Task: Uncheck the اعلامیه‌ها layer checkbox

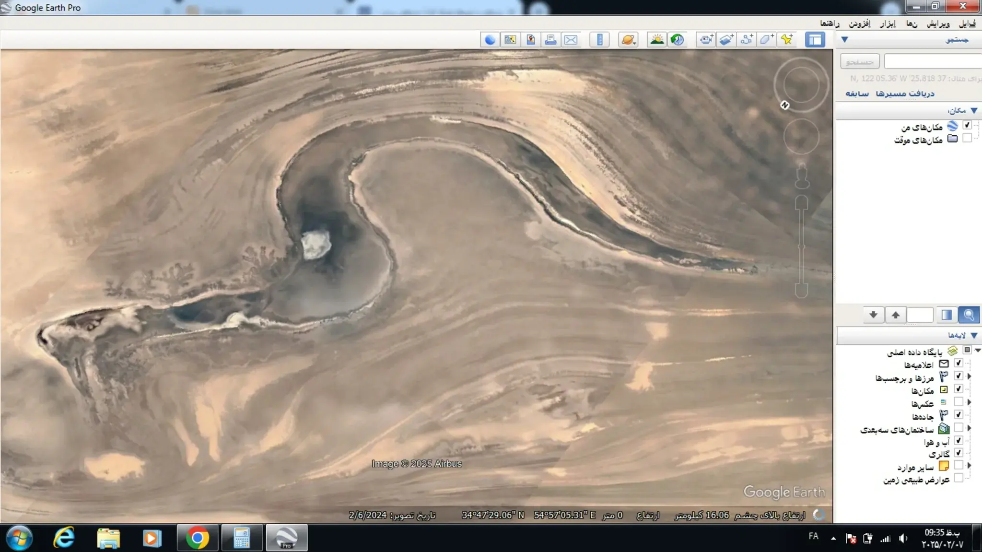Action: pos(958,363)
